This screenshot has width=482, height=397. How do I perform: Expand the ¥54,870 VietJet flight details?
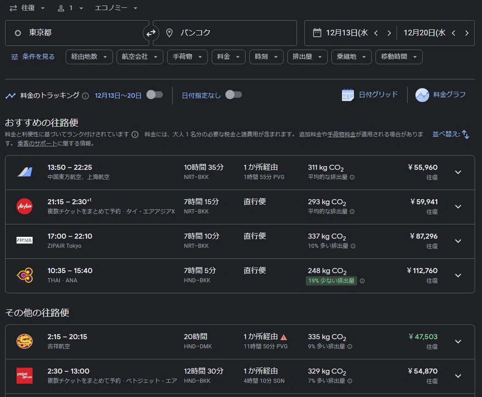[458, 376]
